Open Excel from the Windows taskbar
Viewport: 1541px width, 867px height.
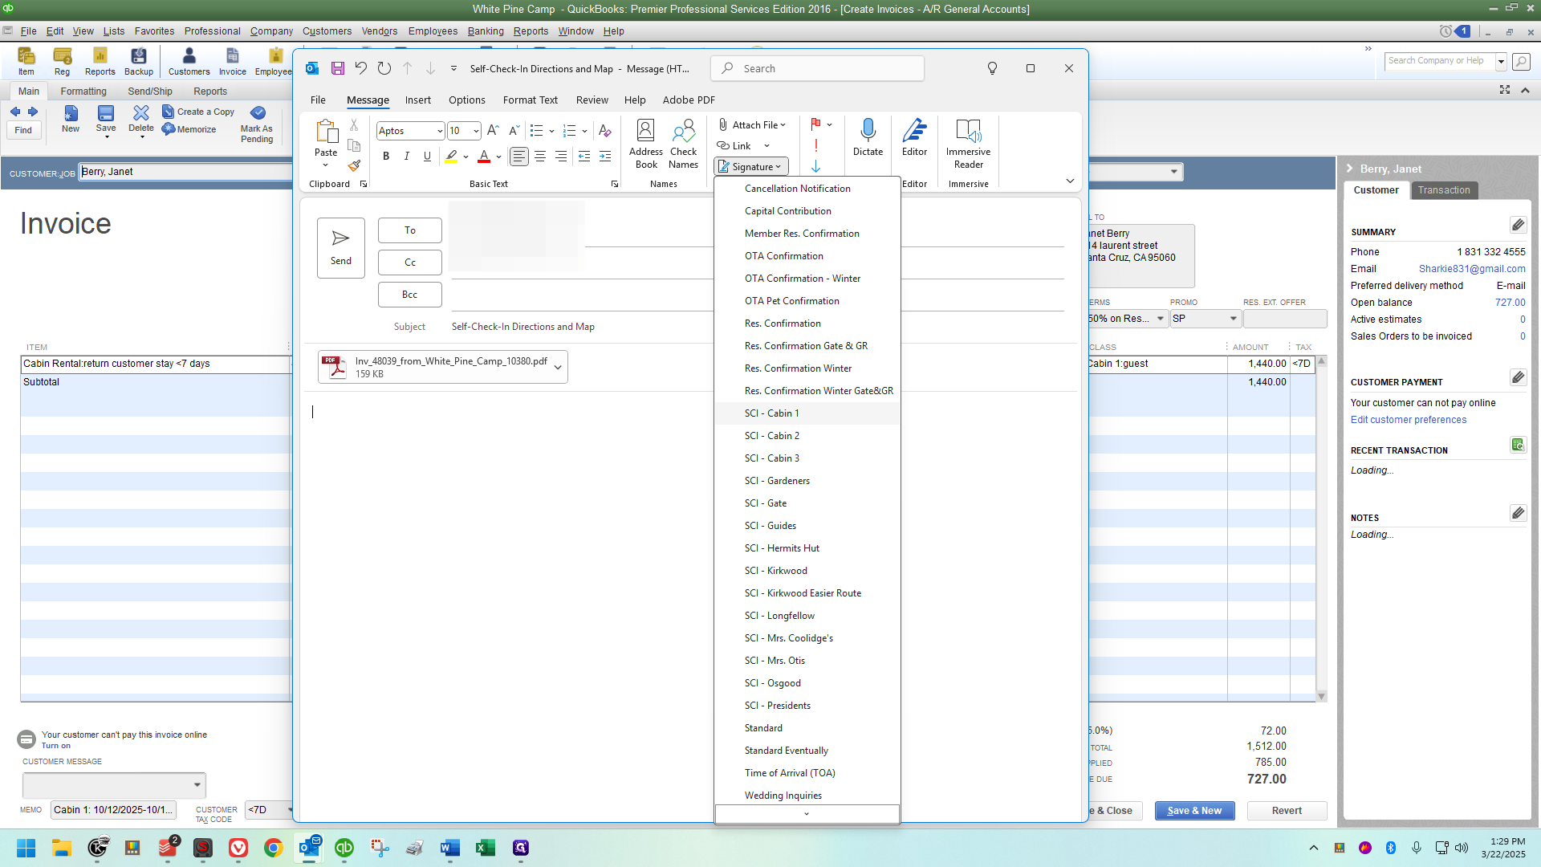485,848
